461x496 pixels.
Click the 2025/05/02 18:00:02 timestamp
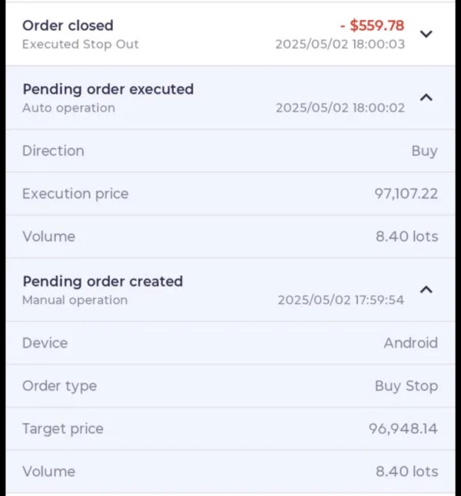(x=340, y=108)
